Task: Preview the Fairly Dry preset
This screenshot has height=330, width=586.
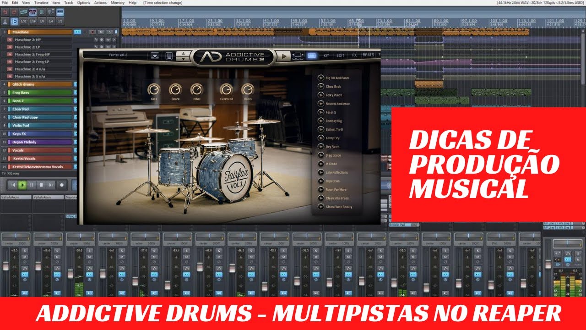Action: (321, 138)
